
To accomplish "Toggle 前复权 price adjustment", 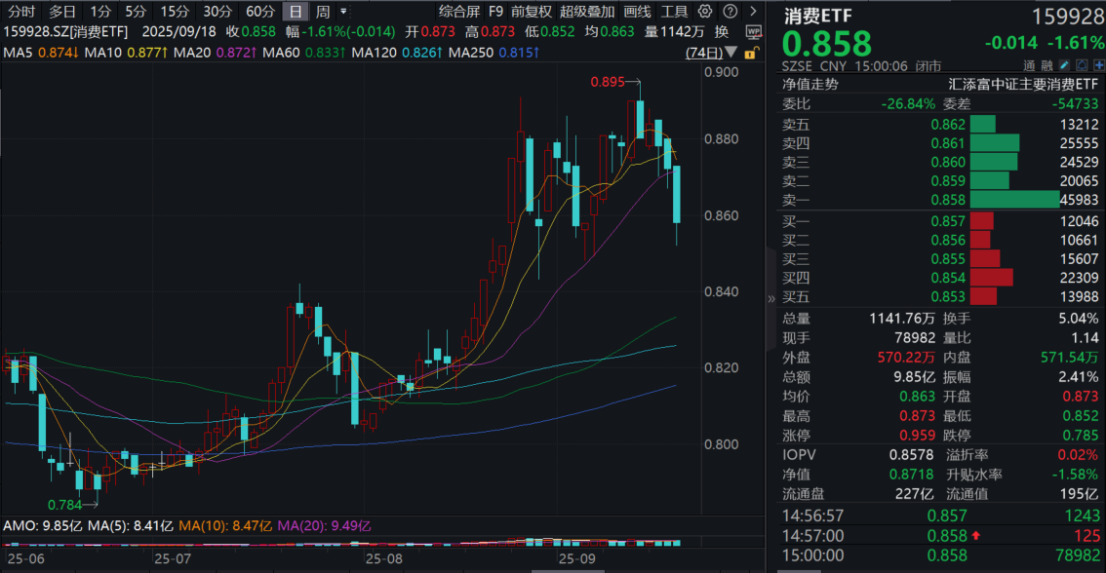I will [x=531, y=12].
